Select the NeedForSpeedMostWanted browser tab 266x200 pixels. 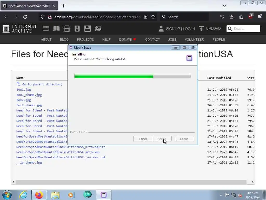(29, 6)
